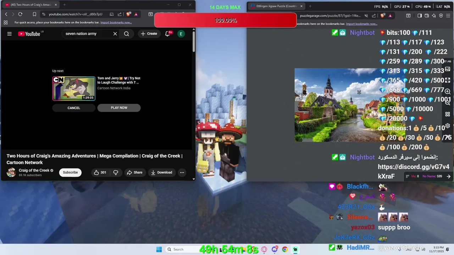Play the Tom and Jerry video now
Image resolution: width=454 pixels, height=255 pixels.
pos(119,108)
